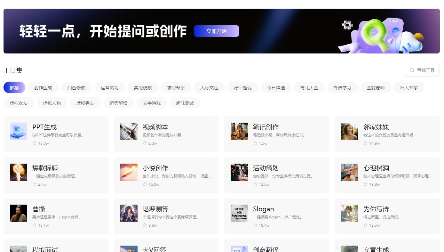444x252 pixels.
Task: Click description 命运指引你来到这个赛博塔罗屋。
Action: click(x=171, y=217)
